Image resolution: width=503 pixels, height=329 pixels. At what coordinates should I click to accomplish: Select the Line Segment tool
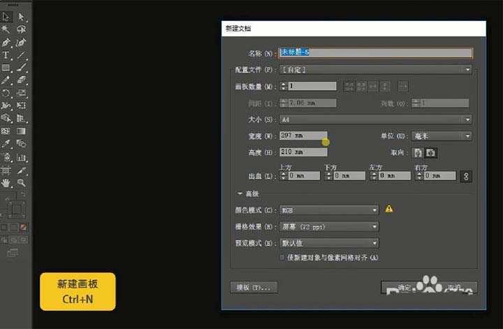21,55
